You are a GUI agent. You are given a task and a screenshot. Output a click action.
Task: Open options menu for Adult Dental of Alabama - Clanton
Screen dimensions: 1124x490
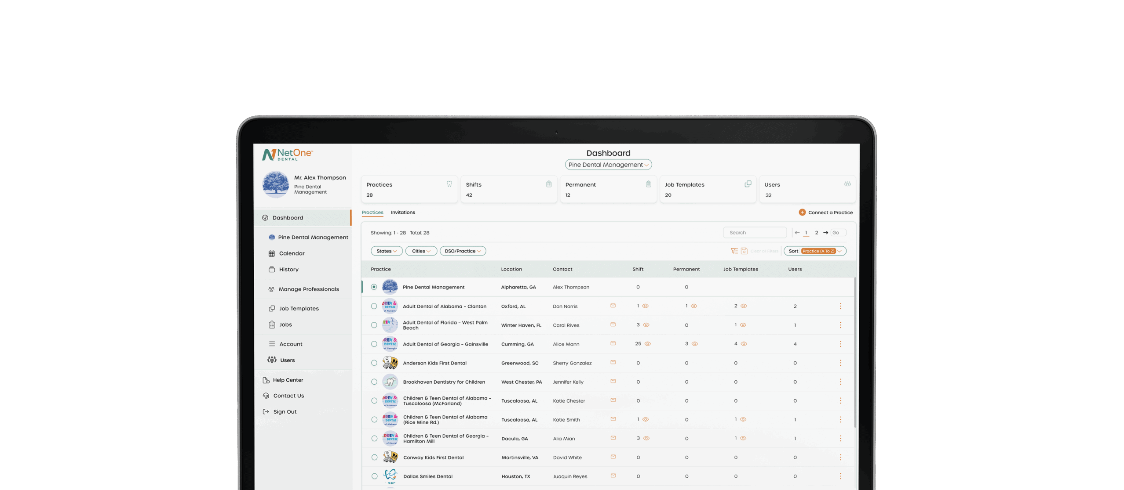pyautogui.click(x=840, y=306)
